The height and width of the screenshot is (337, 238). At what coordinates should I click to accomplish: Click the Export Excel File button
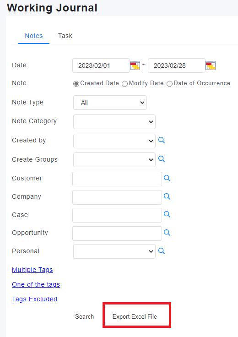(x=135, y=316)
